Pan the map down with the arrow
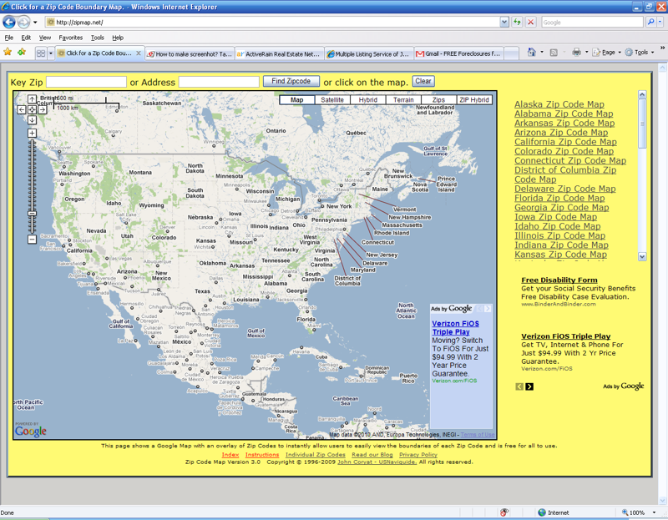 (32, 120)
